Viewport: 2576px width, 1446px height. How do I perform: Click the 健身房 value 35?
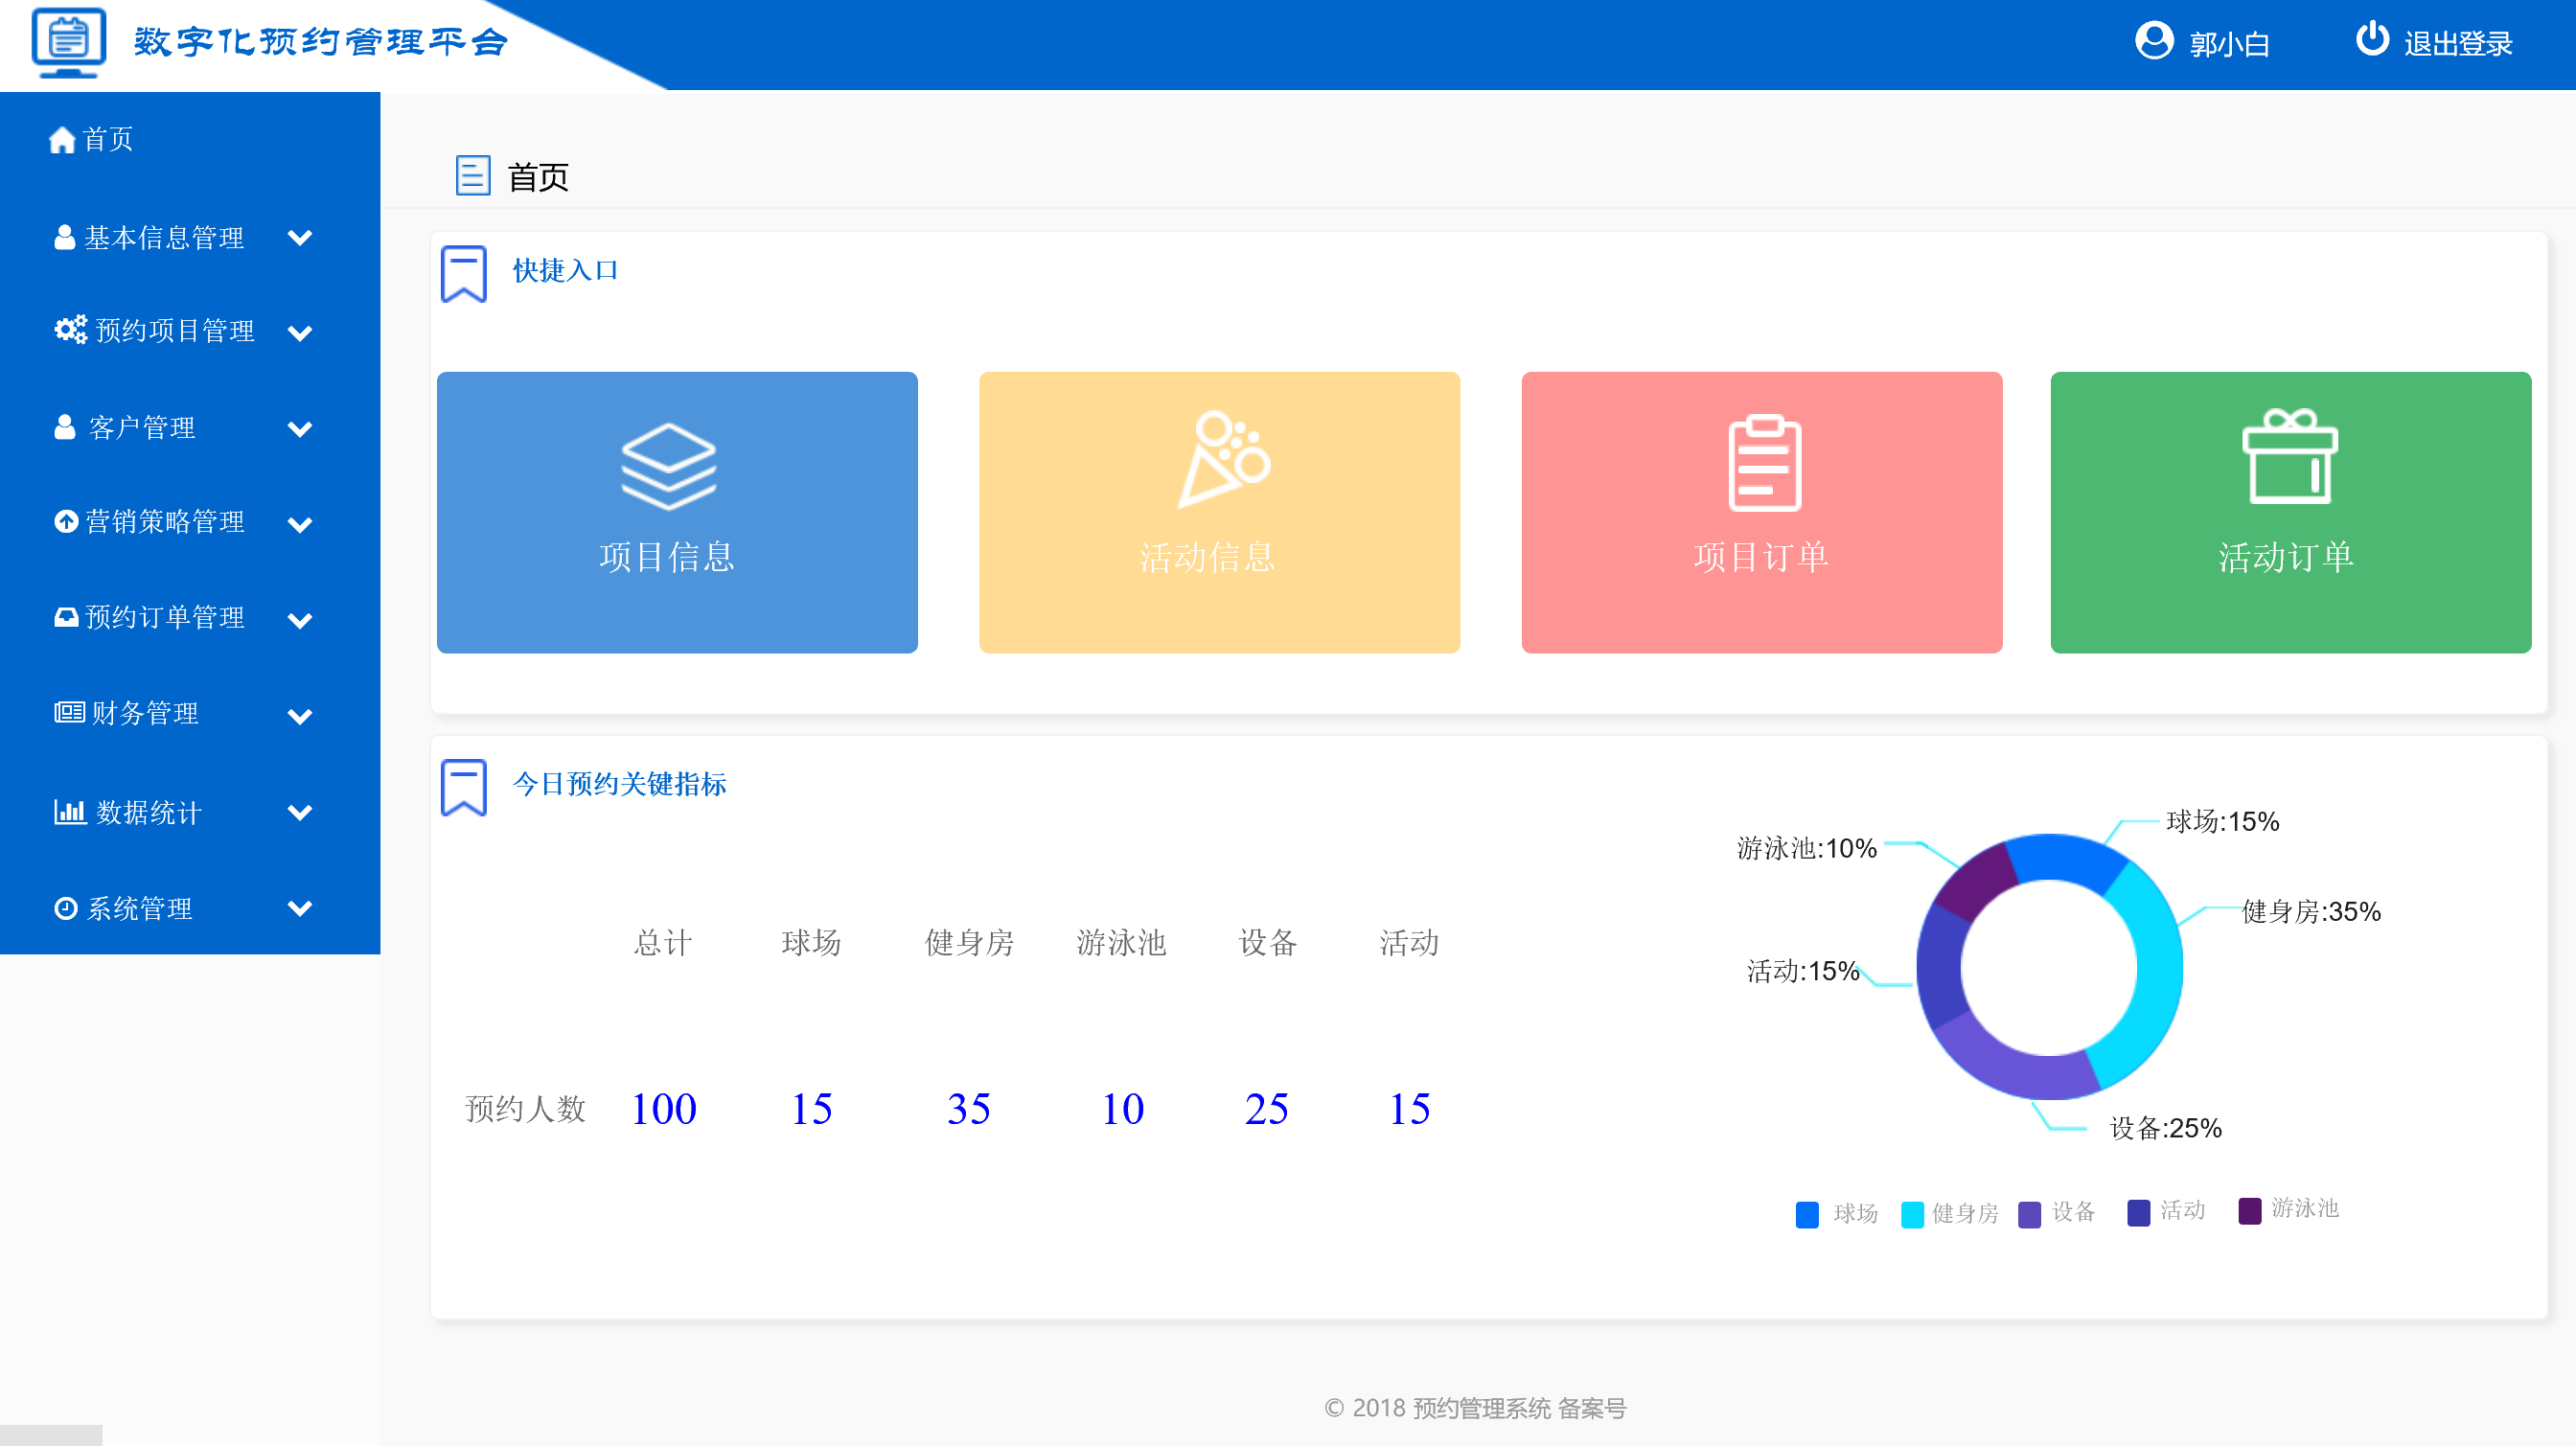[969, 1108]
